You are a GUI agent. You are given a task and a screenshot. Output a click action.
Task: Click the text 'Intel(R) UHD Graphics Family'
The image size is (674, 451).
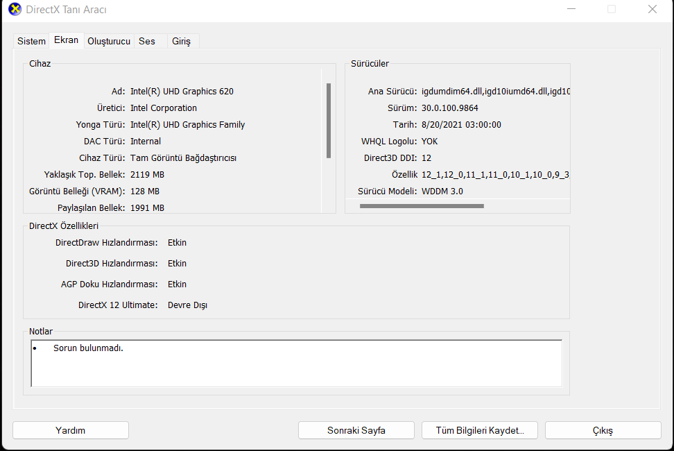[x=187, y=125]
